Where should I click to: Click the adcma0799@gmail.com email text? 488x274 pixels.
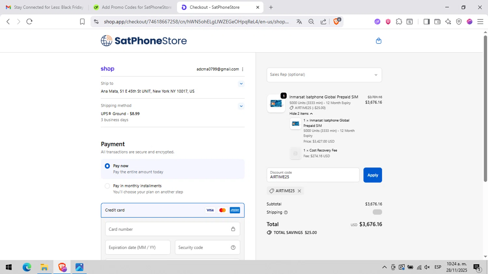(218, 69)
